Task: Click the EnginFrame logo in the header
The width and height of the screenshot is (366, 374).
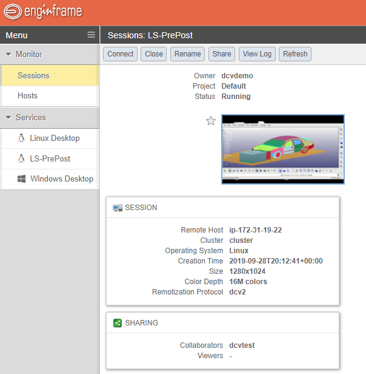Action: point(43,12)
